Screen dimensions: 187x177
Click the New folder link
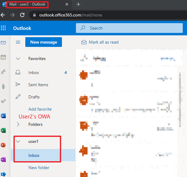(x=39, y=168)
